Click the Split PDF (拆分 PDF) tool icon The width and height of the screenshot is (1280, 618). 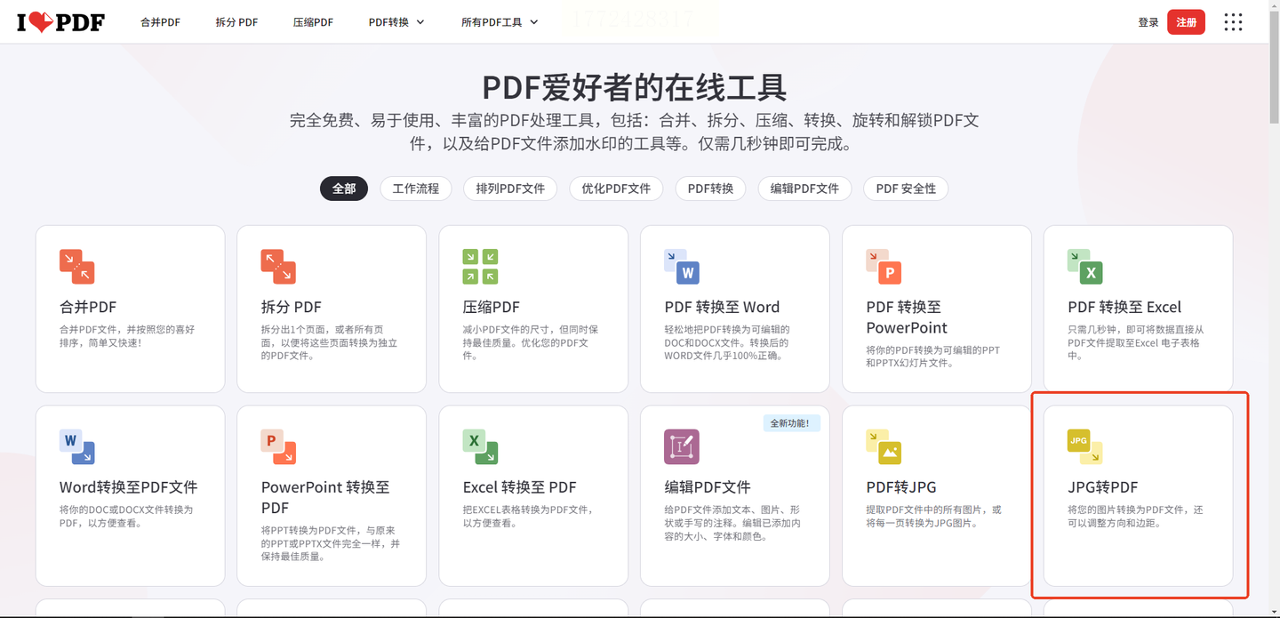(x=278, y=267)
